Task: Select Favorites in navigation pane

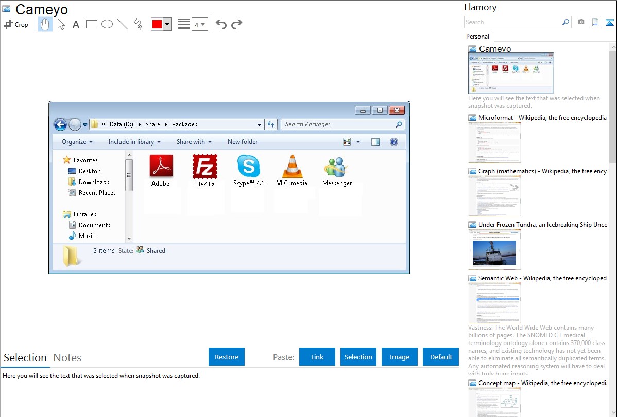Action: click(80, 160)
